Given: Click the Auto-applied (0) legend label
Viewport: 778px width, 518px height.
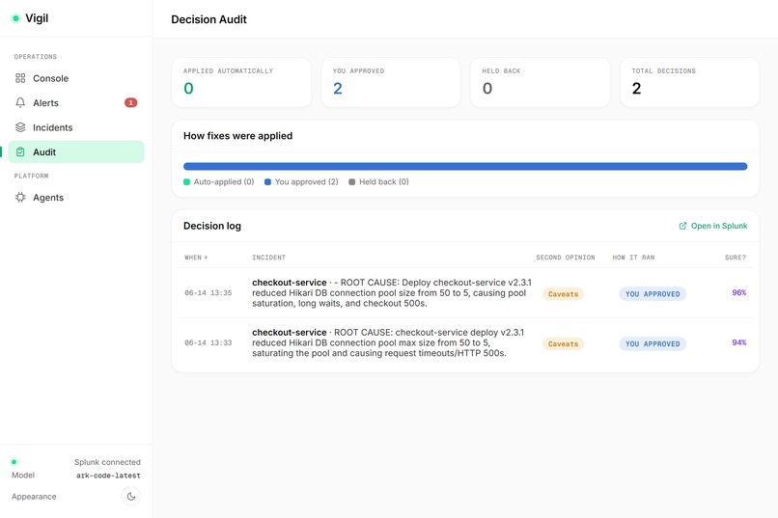Looking at the screenshot, I should pyautogui.click(x=224, y=182).
